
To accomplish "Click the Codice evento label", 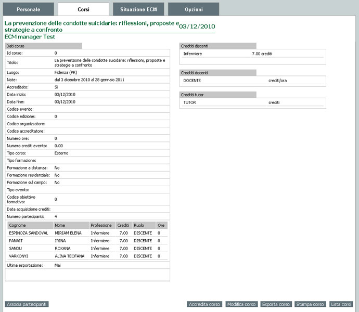I will 20,109.
